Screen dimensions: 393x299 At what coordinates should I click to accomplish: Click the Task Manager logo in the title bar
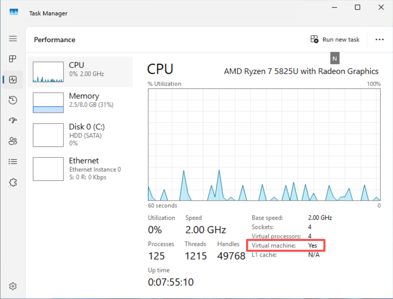click(14, 12)
